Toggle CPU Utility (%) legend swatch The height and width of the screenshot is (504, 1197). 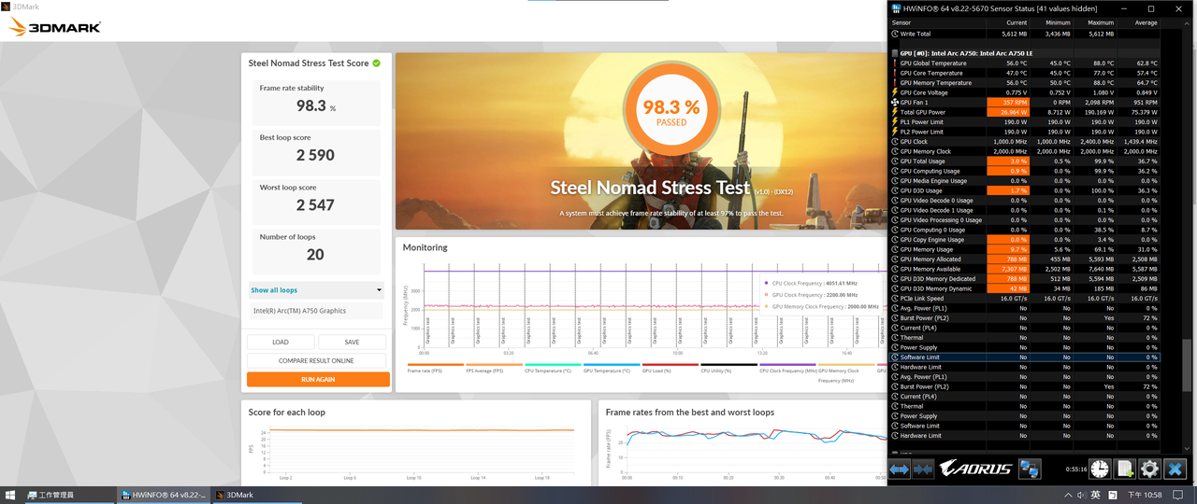pos(729,365)
